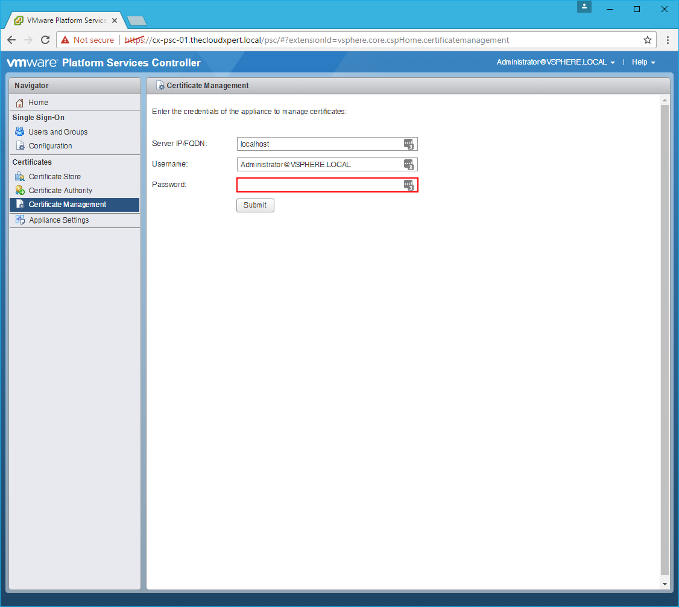Click the Certificate Authority icon
Viewport: 679px width, 607px height.
click(20, 191)
